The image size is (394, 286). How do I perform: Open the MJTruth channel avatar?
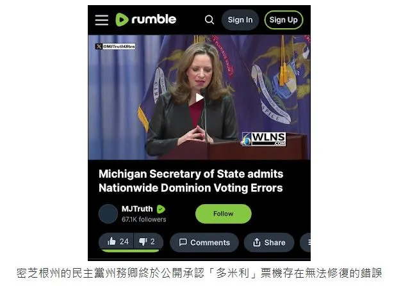tap(108, 214)
